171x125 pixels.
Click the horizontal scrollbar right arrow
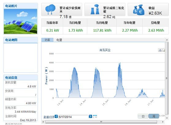pos(163,122)
